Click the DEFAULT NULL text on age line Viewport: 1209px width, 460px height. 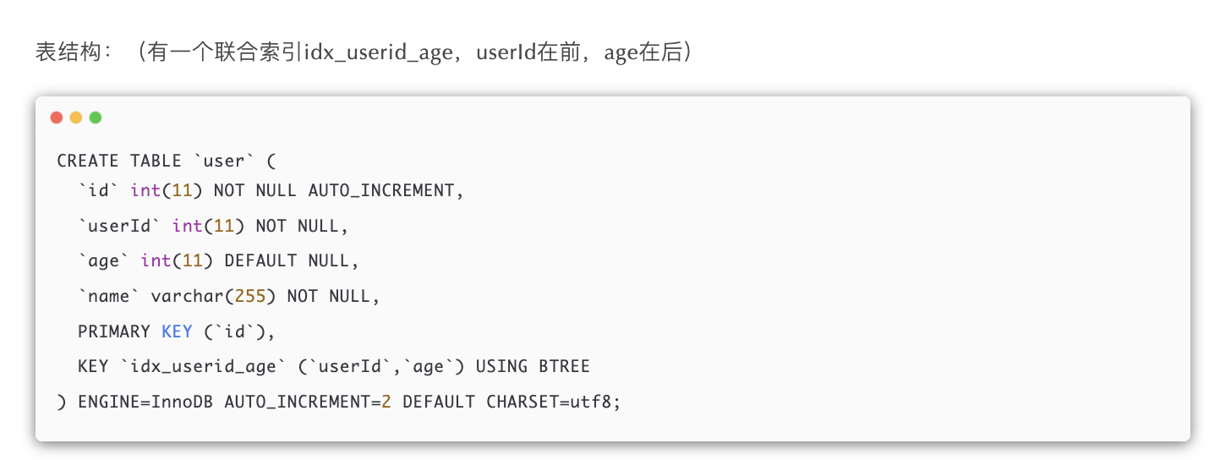pos(292,260)
